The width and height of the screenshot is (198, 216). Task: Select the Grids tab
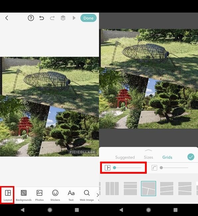(167, 157)
